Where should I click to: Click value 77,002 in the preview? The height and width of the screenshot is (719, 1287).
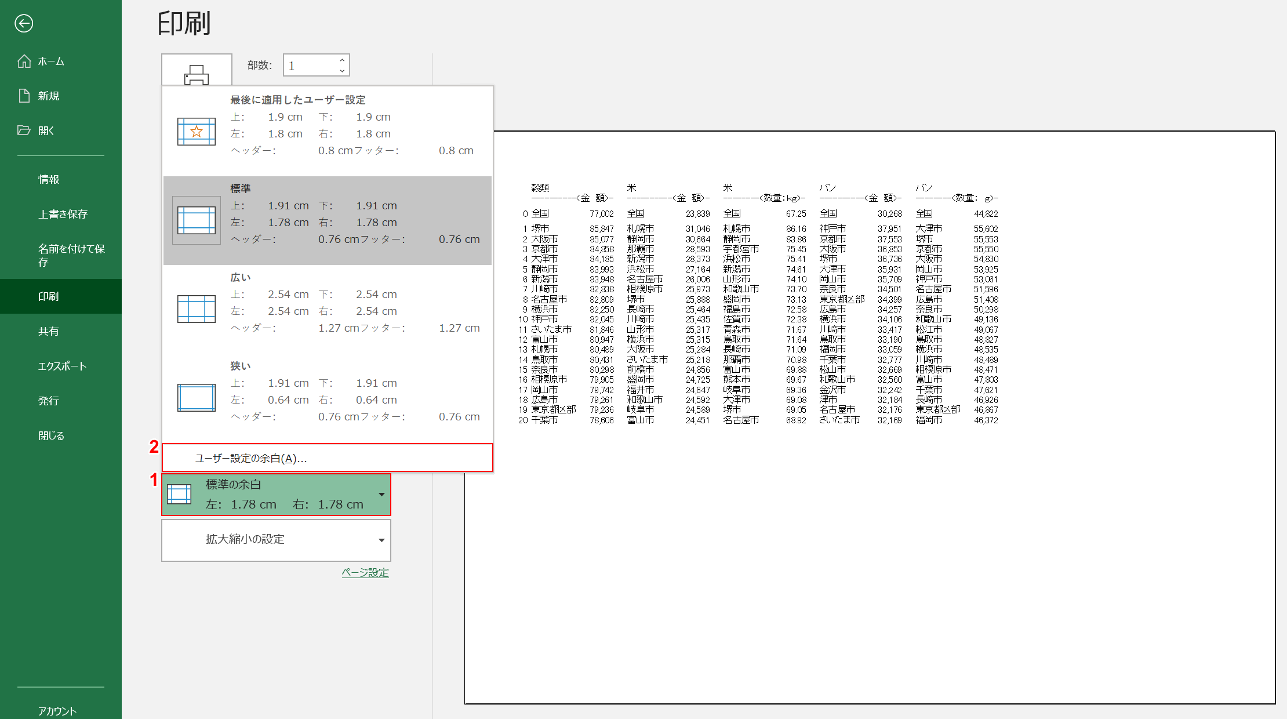pos(602,214)
